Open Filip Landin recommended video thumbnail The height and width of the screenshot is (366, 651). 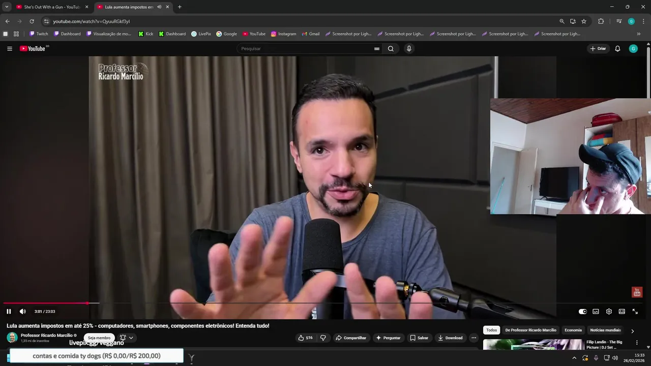533,345
